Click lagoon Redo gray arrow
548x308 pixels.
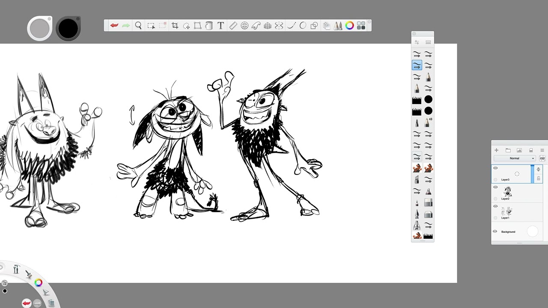pyautogui.click(x=37, y=303)
